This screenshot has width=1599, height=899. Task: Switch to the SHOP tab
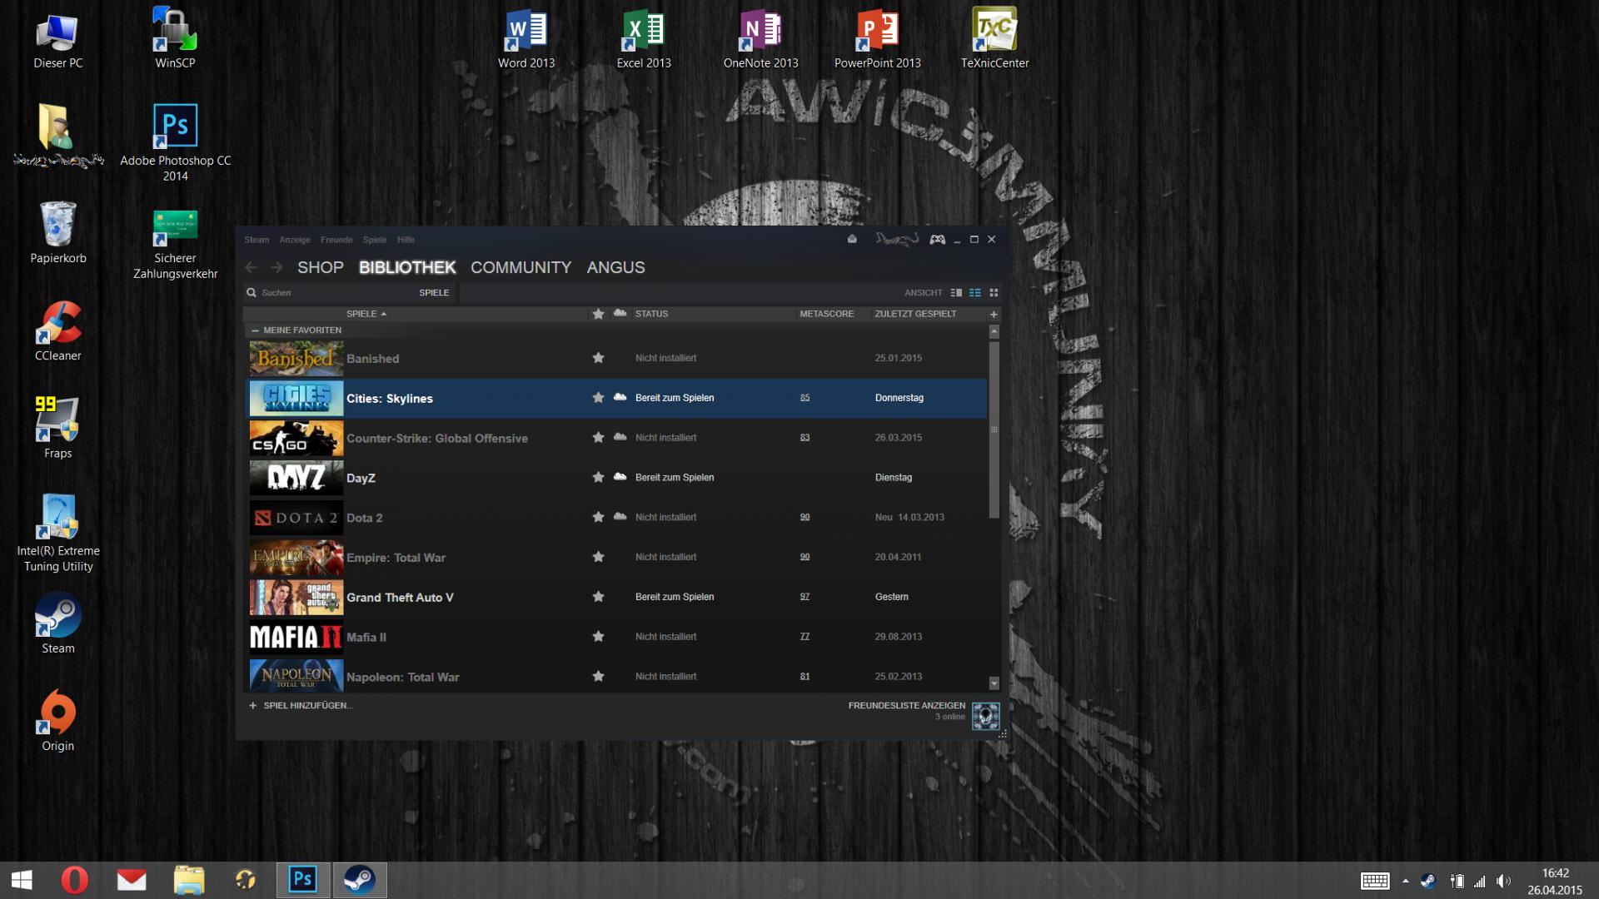[x=321, y=267]
